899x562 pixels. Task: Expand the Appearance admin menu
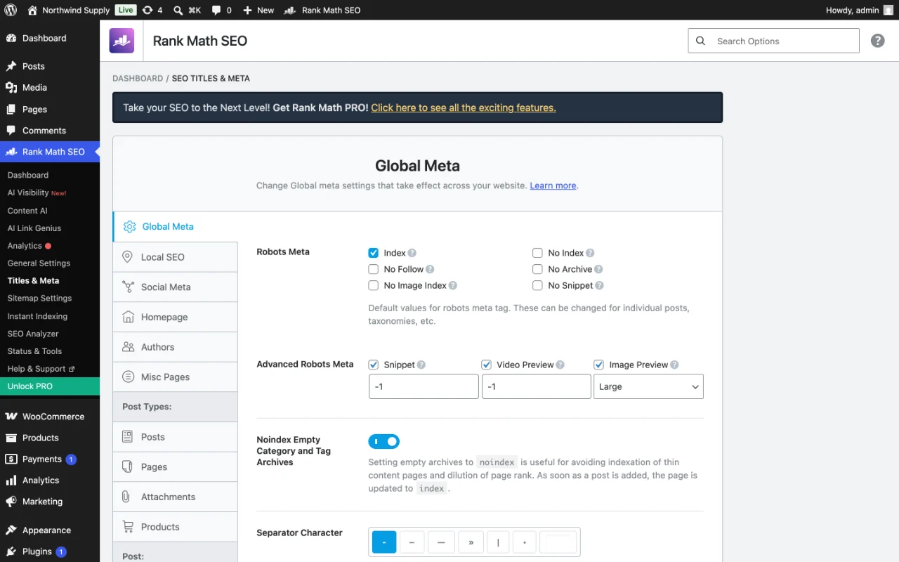pos(50,530)
